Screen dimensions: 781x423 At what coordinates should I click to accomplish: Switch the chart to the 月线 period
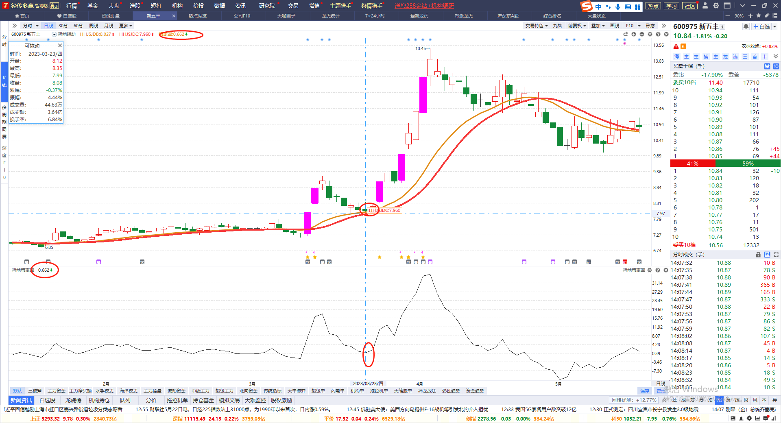109,26
